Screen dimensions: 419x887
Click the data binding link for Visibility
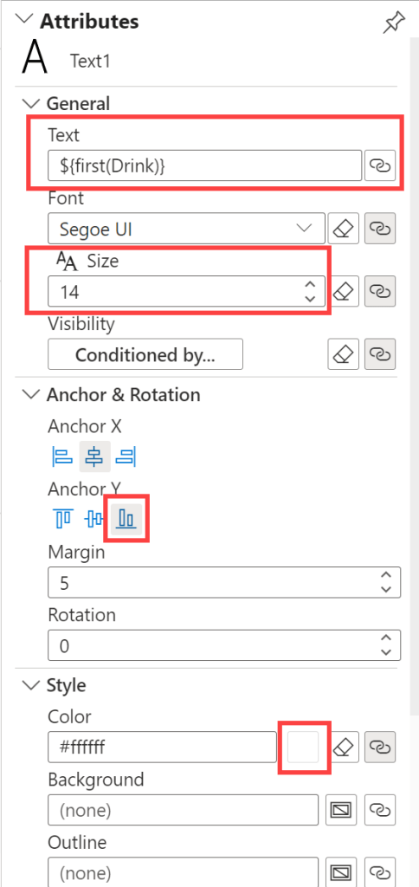pos(380,354)
